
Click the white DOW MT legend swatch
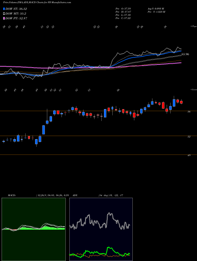tap(4, 14)
